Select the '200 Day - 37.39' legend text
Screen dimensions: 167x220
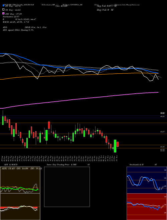pyautogui.click(x=13, y=14)
